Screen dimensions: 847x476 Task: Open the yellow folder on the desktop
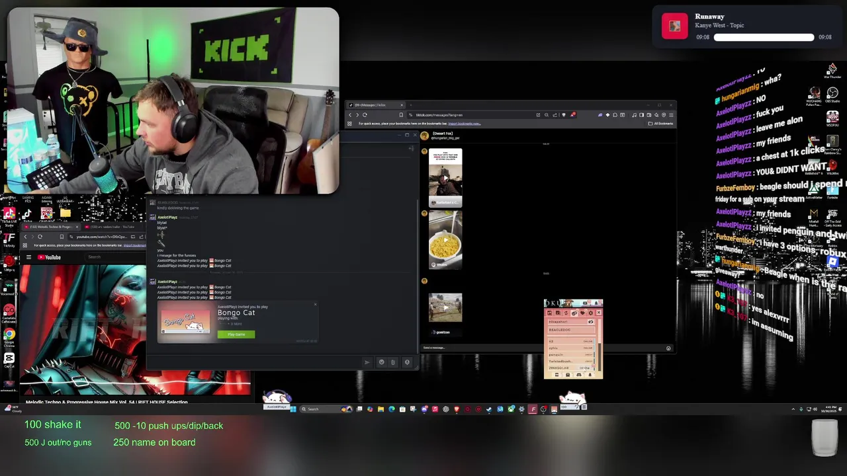pos(65,213)
